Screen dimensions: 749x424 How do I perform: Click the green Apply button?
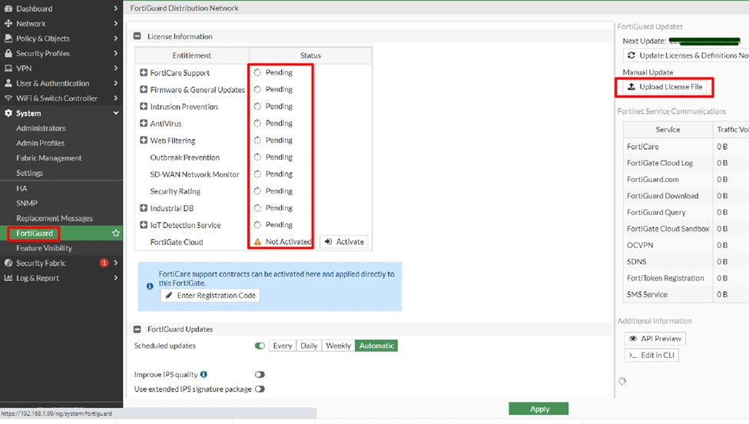click(x=539, y=409)
